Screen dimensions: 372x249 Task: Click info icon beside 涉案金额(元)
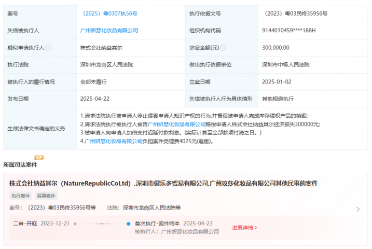223,48
